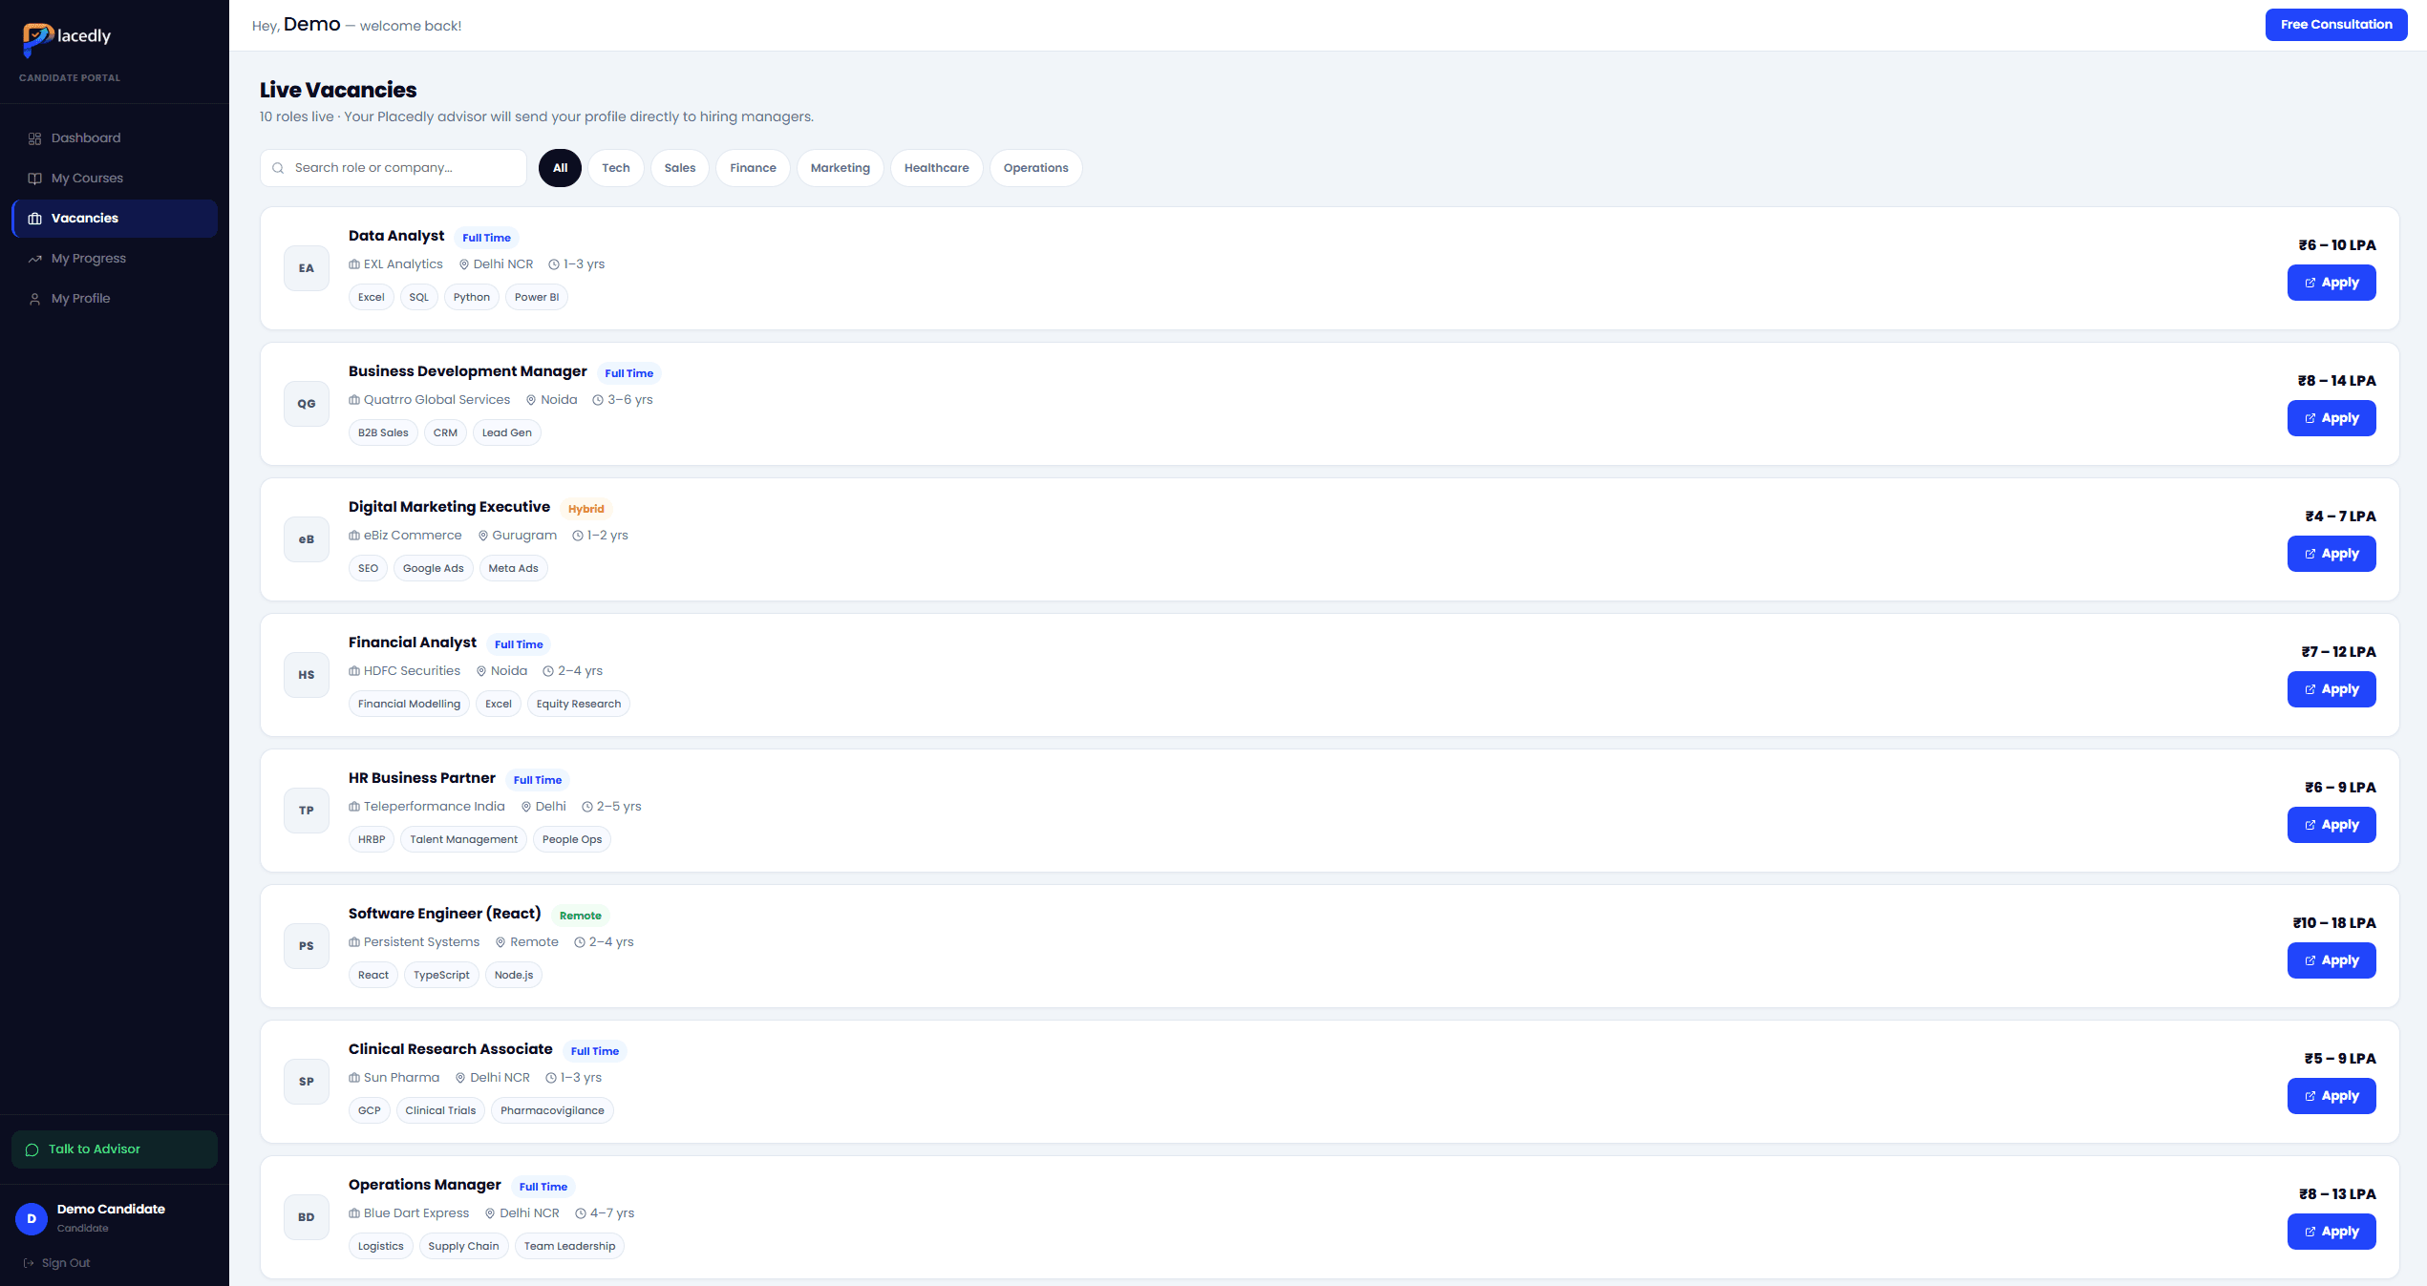Image resolution: width=2427 pixels, height=1286 pixels.
Task: Click the Remote badge beside Software Engineer title
Action: [x=581, y=916]
